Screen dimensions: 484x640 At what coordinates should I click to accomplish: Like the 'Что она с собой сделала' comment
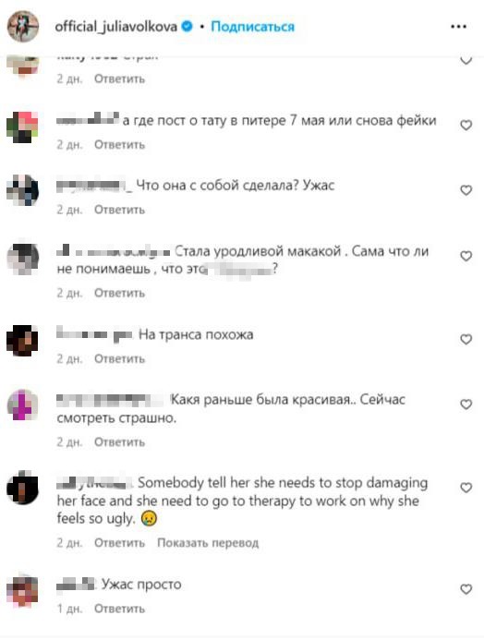466,190
